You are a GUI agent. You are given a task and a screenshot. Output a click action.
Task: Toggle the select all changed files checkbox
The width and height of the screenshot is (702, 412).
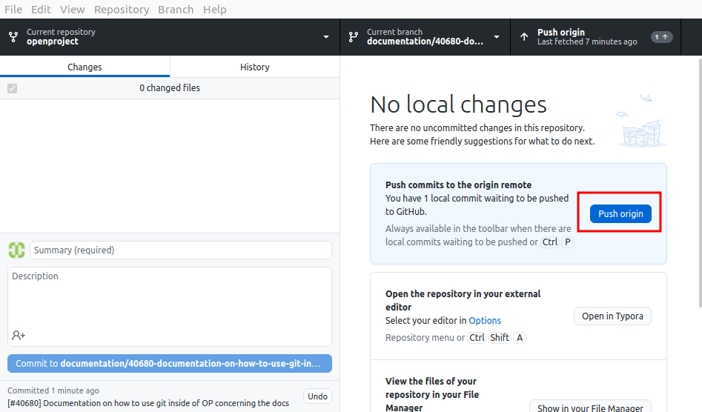pyautogui.click(x=12, y=88)
